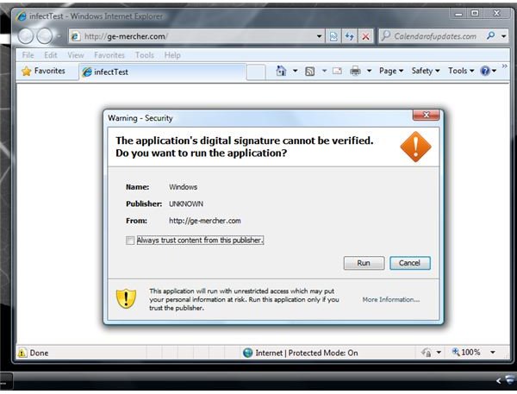Image resolution: width=517 pixels, height=394 pixels.
Task: Click the Run button
Action: click(364, 263)
